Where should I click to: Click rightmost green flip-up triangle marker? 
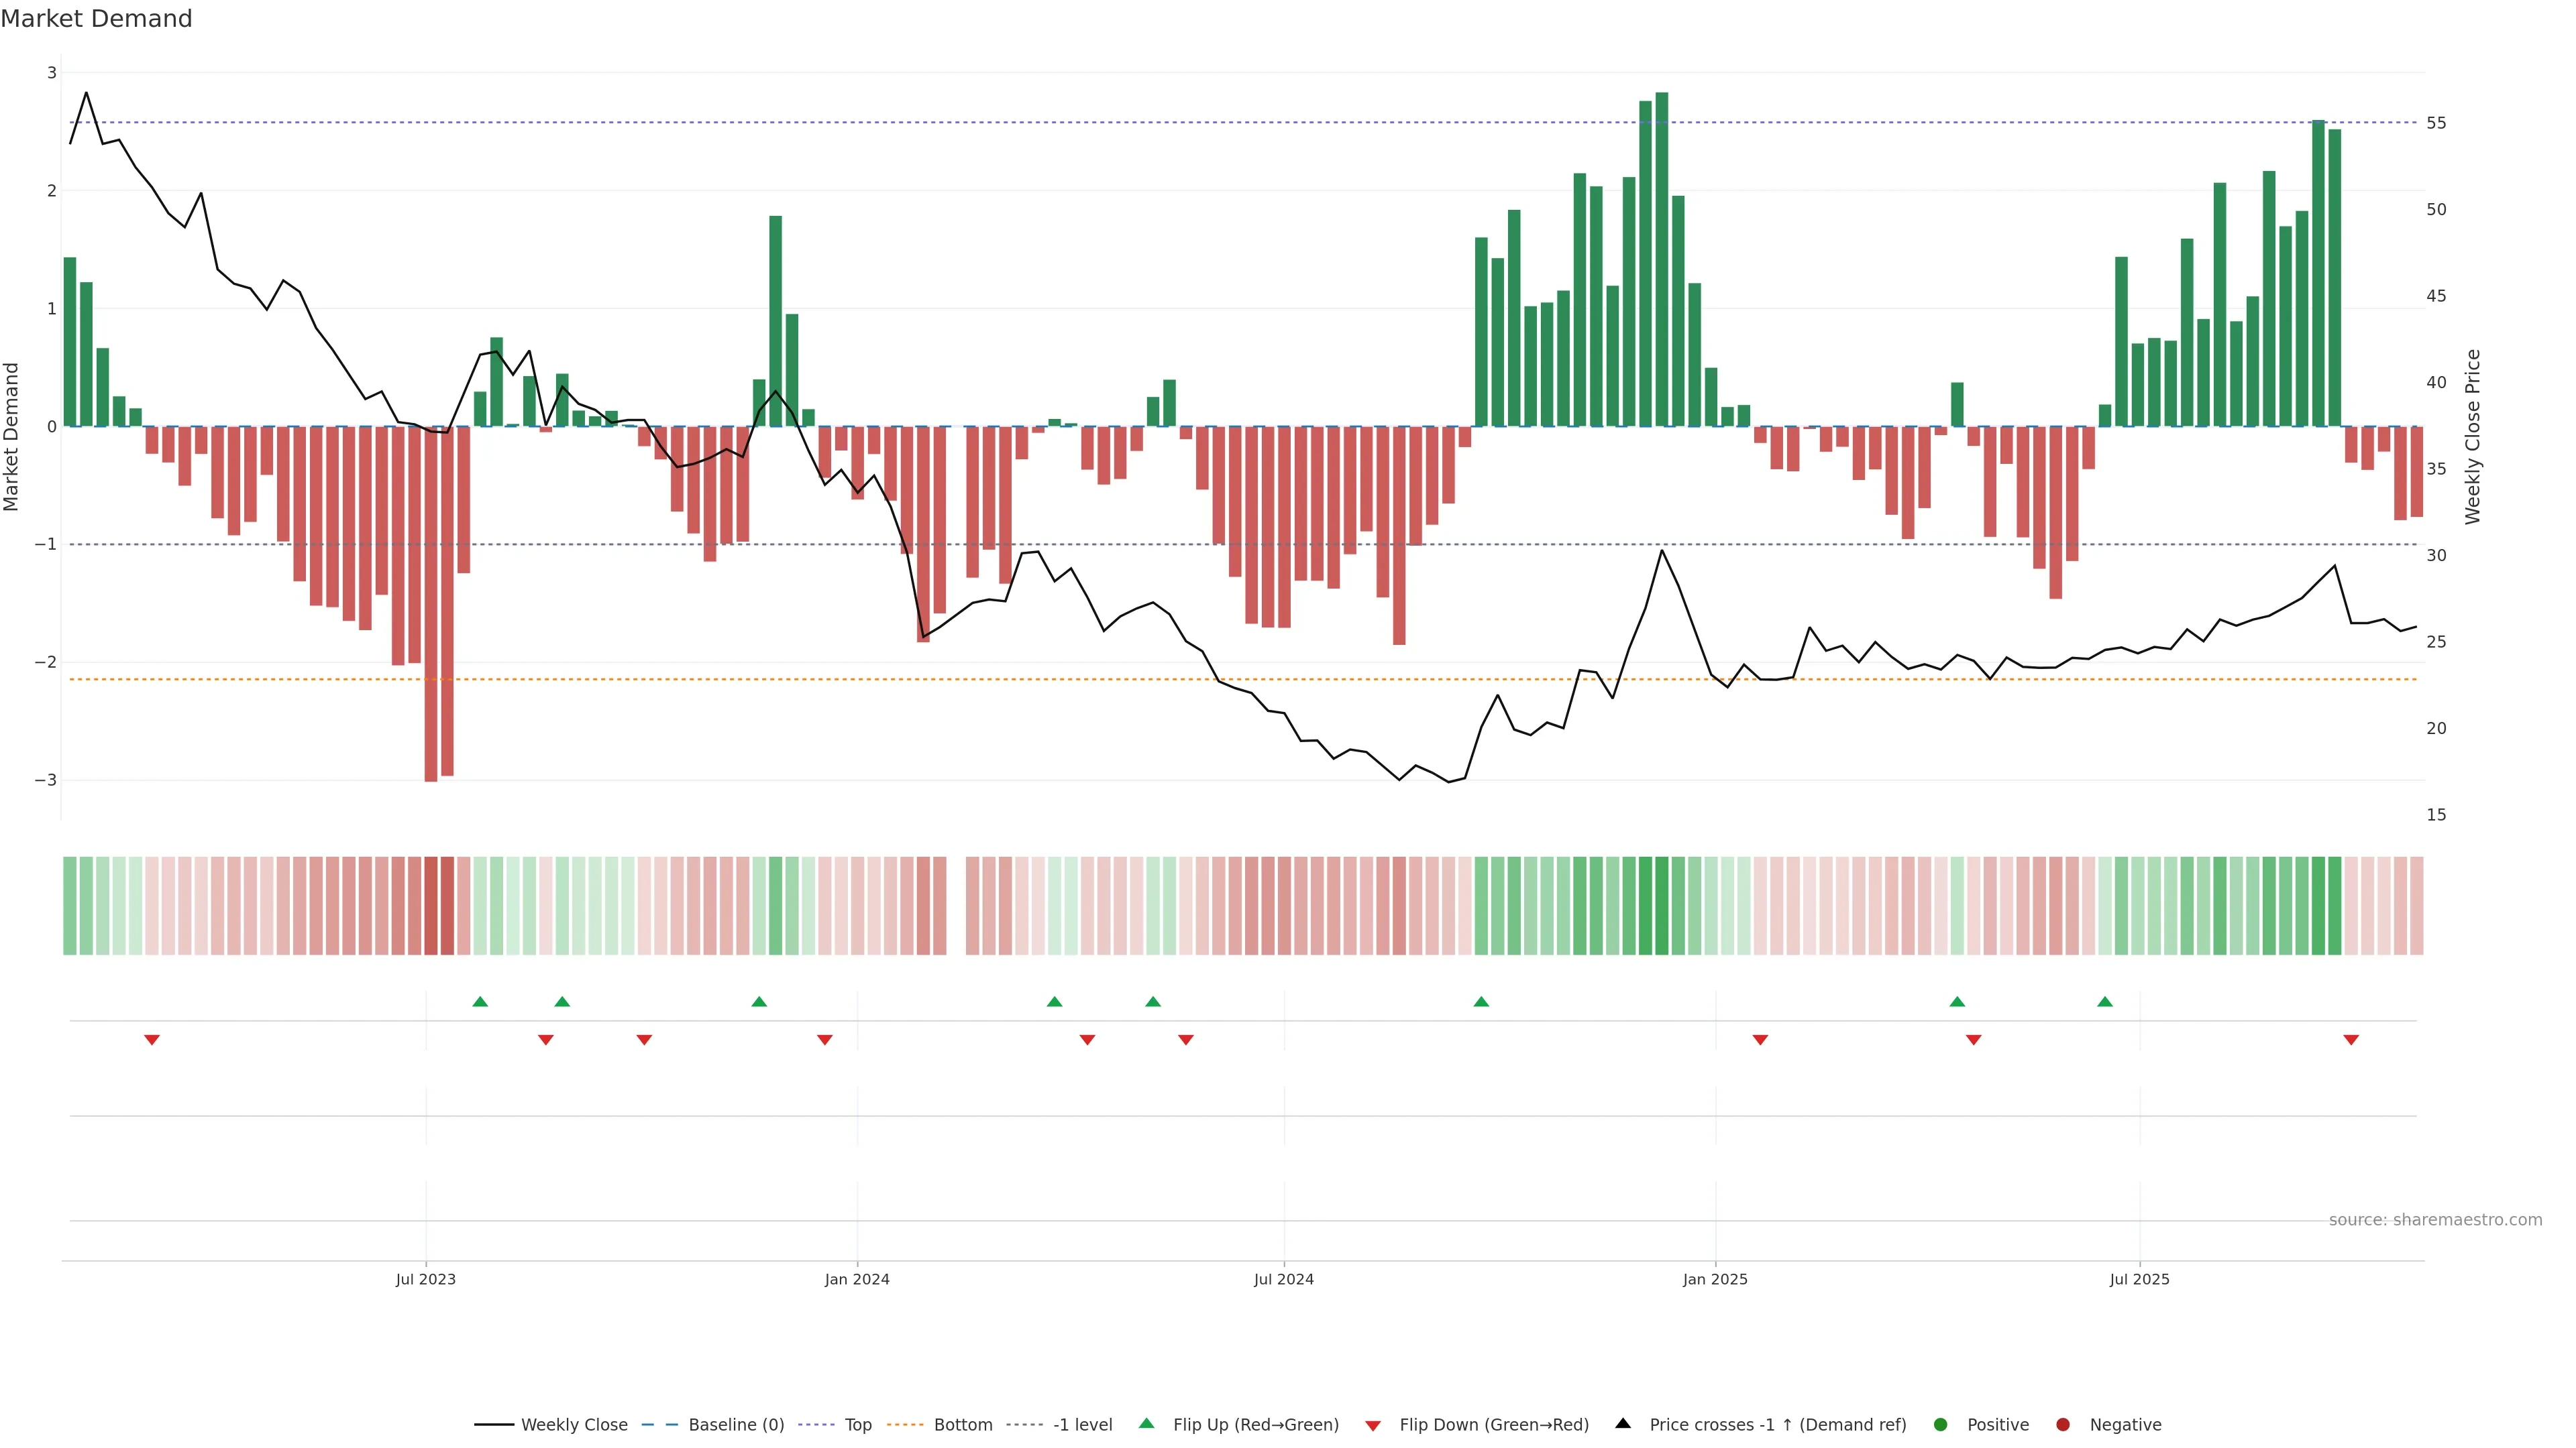[x=2105, y=1002]
